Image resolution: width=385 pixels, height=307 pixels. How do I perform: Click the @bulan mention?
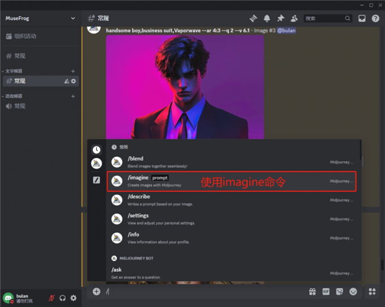coord(286,31)
